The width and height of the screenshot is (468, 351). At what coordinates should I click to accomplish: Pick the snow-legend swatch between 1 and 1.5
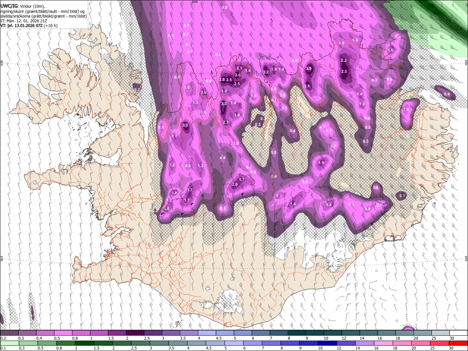point(99,333)
